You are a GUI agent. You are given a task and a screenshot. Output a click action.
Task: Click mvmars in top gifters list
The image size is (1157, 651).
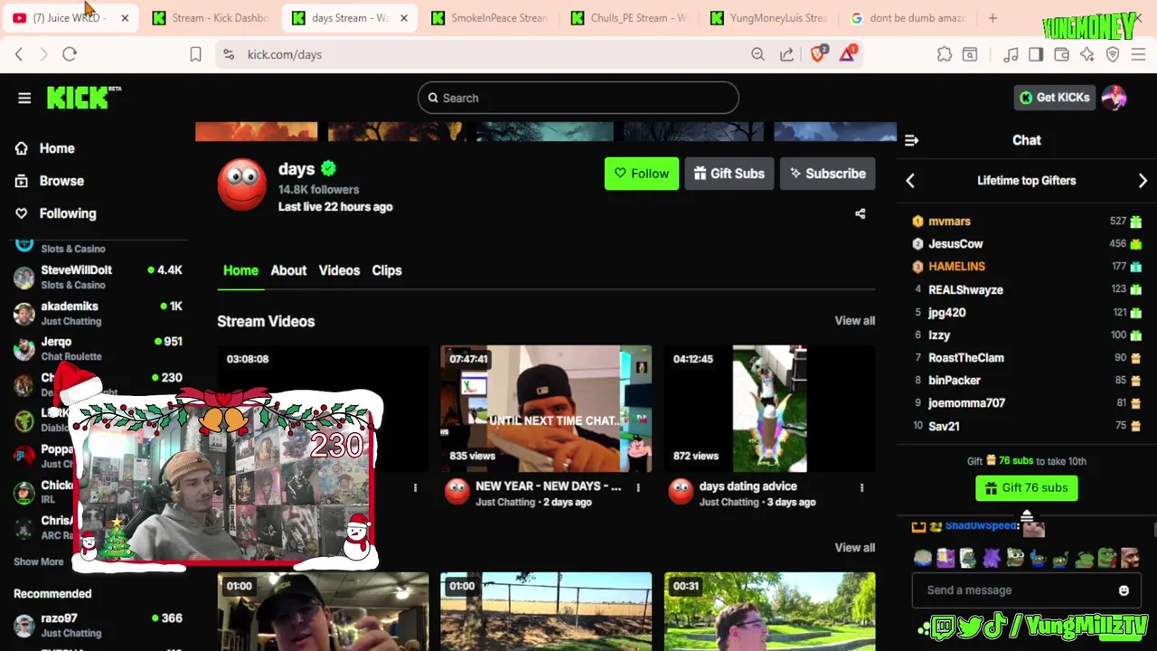(949, 222)
